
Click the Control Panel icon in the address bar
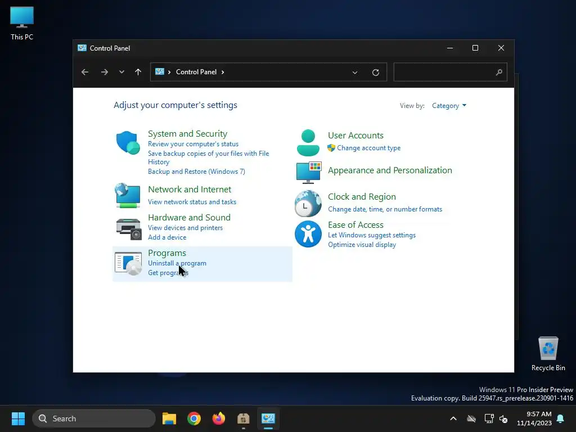[x=159, y=71]
